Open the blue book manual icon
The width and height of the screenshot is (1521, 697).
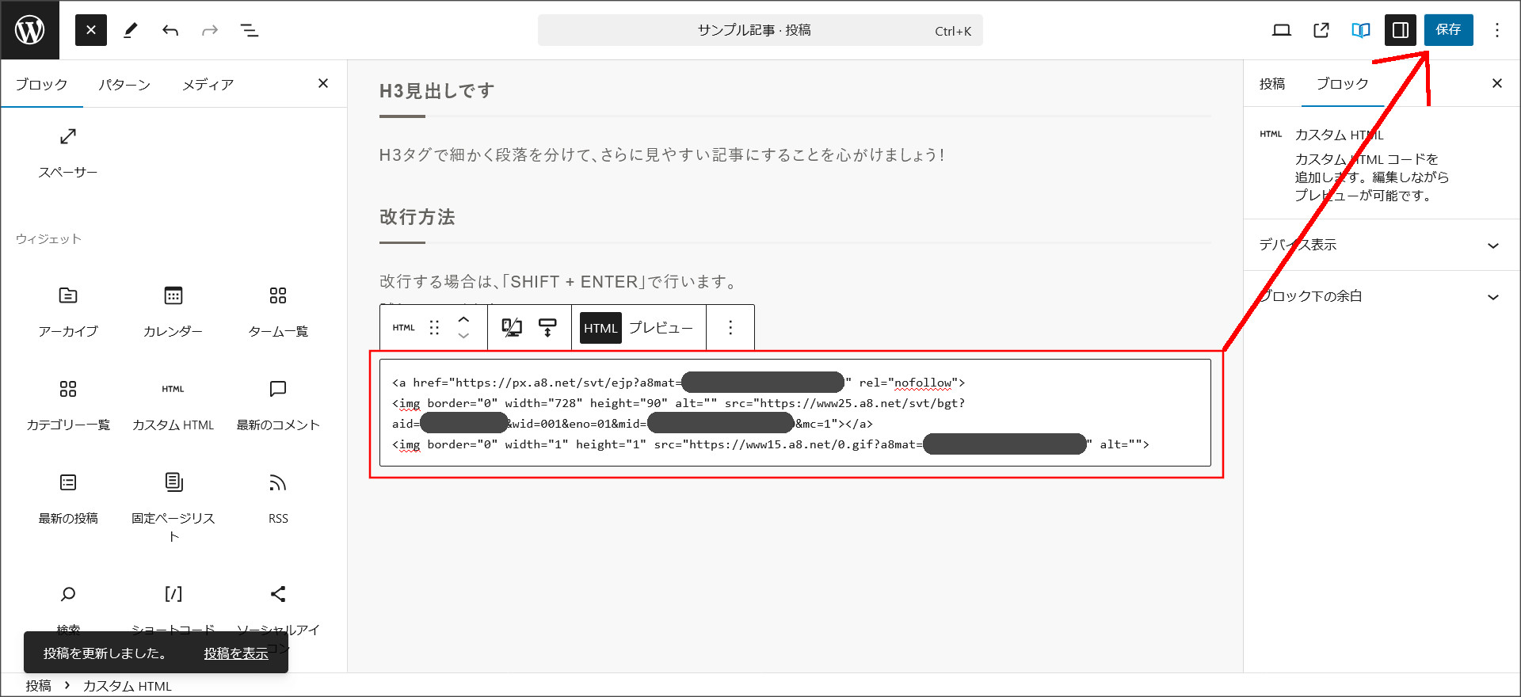1360,30
